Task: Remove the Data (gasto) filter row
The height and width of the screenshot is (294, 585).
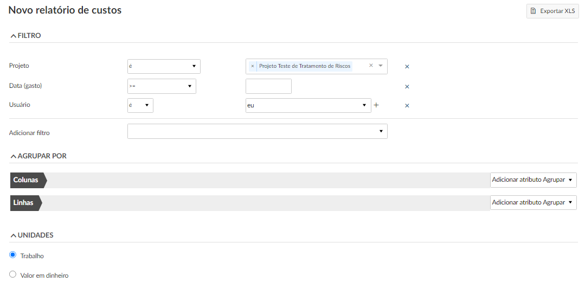Action: click(407, 87)
